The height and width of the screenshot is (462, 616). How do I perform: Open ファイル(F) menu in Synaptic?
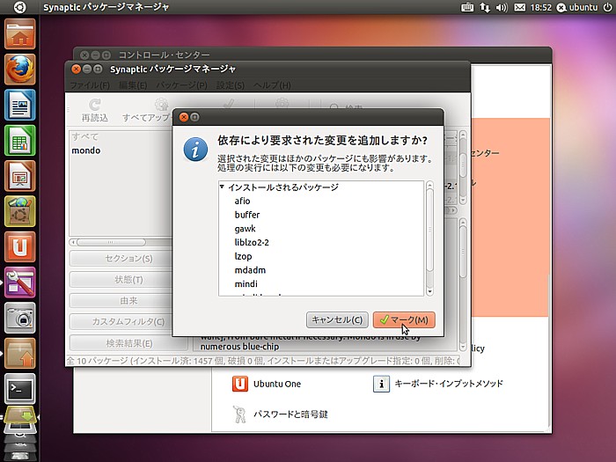point(90,85)
